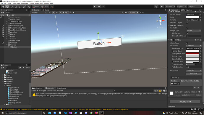Click the Add Component button
The height and width of the screenshot is (115, 204).
coord(184,102)
